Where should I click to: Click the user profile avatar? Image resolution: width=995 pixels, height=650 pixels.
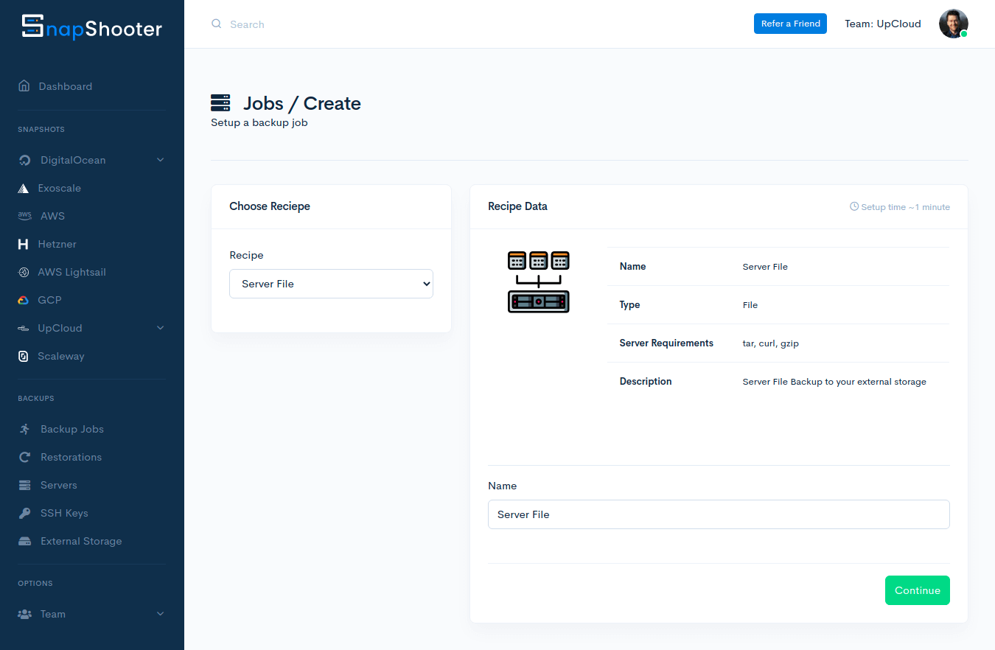click(952, 24)
